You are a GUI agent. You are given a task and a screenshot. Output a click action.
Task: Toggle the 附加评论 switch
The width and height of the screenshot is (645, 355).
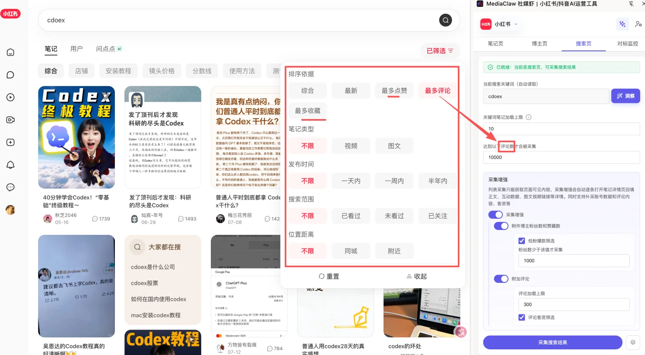[501, 279]
